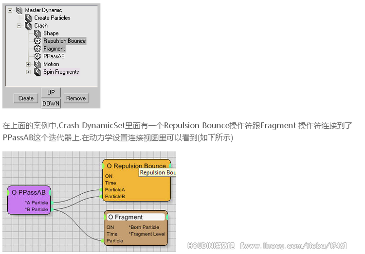Screen dimensions: 365x254
Task: Select the Motion tree item
Action: pos(51,64)
